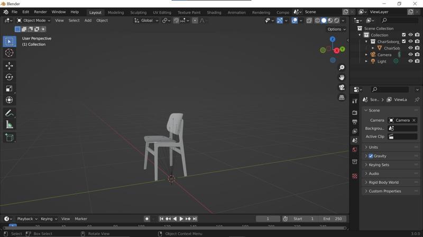Screen dimensions: 423x237
Task: Uncheck the ChairSoborg collection checkbox
Action: [x=403, y=42]
